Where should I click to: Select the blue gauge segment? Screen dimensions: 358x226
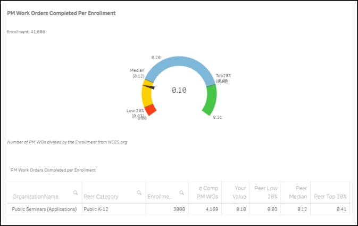(179, 61)
